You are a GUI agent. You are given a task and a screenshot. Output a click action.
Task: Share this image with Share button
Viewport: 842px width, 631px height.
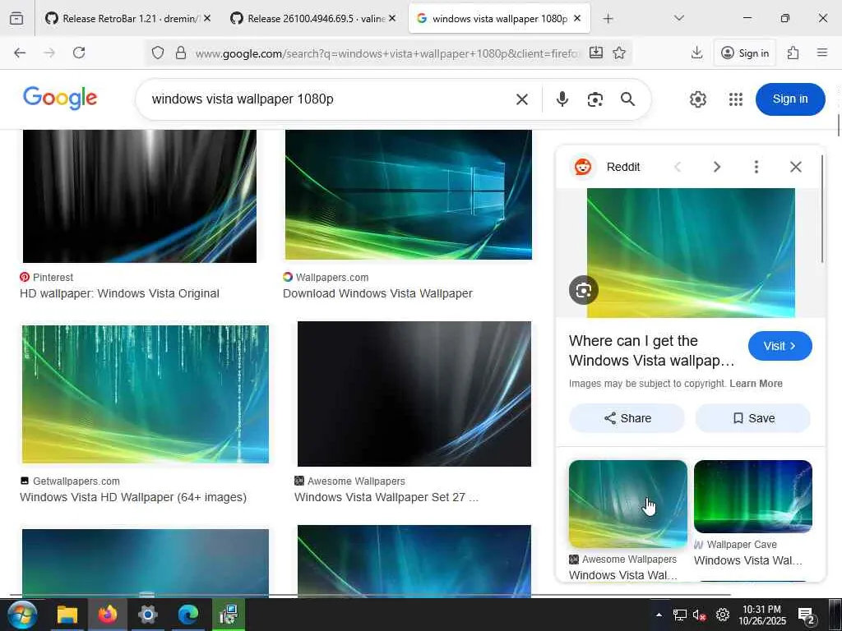coord(627,418)
